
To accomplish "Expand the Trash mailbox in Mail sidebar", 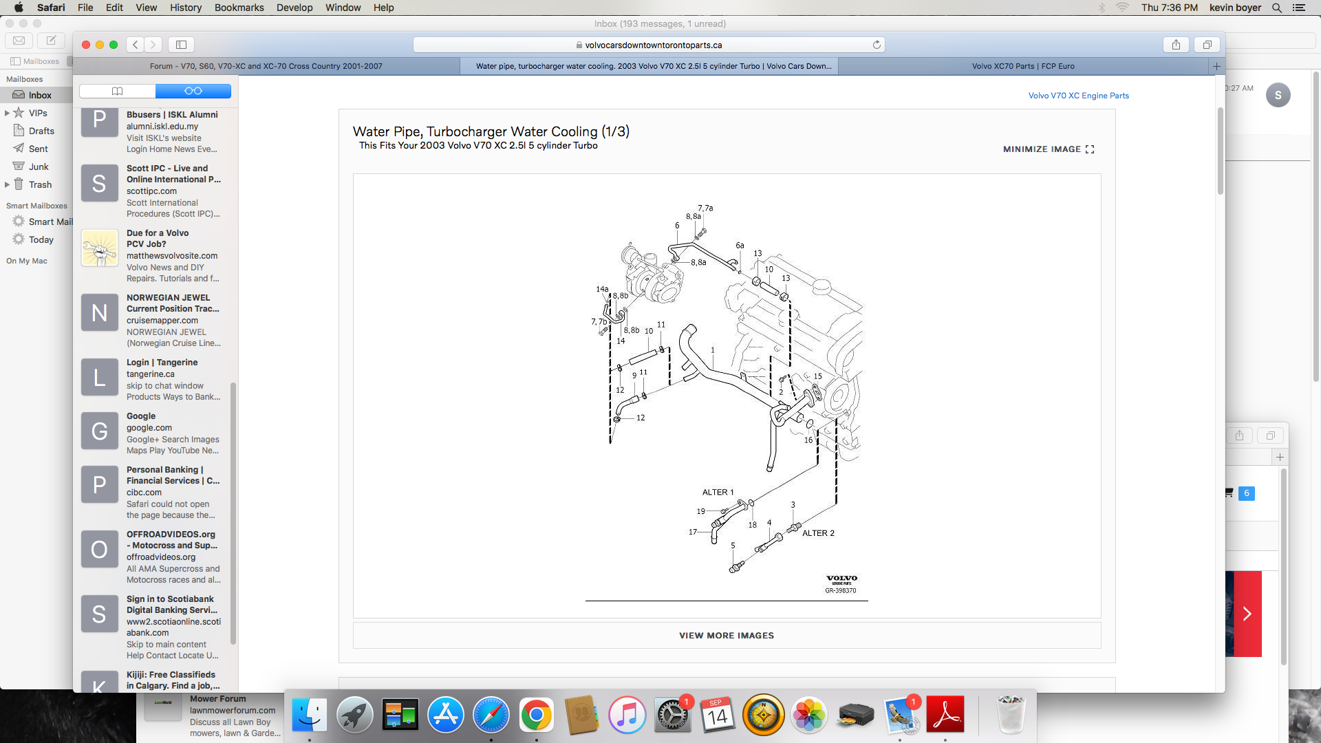I will (x=8, y=184).
